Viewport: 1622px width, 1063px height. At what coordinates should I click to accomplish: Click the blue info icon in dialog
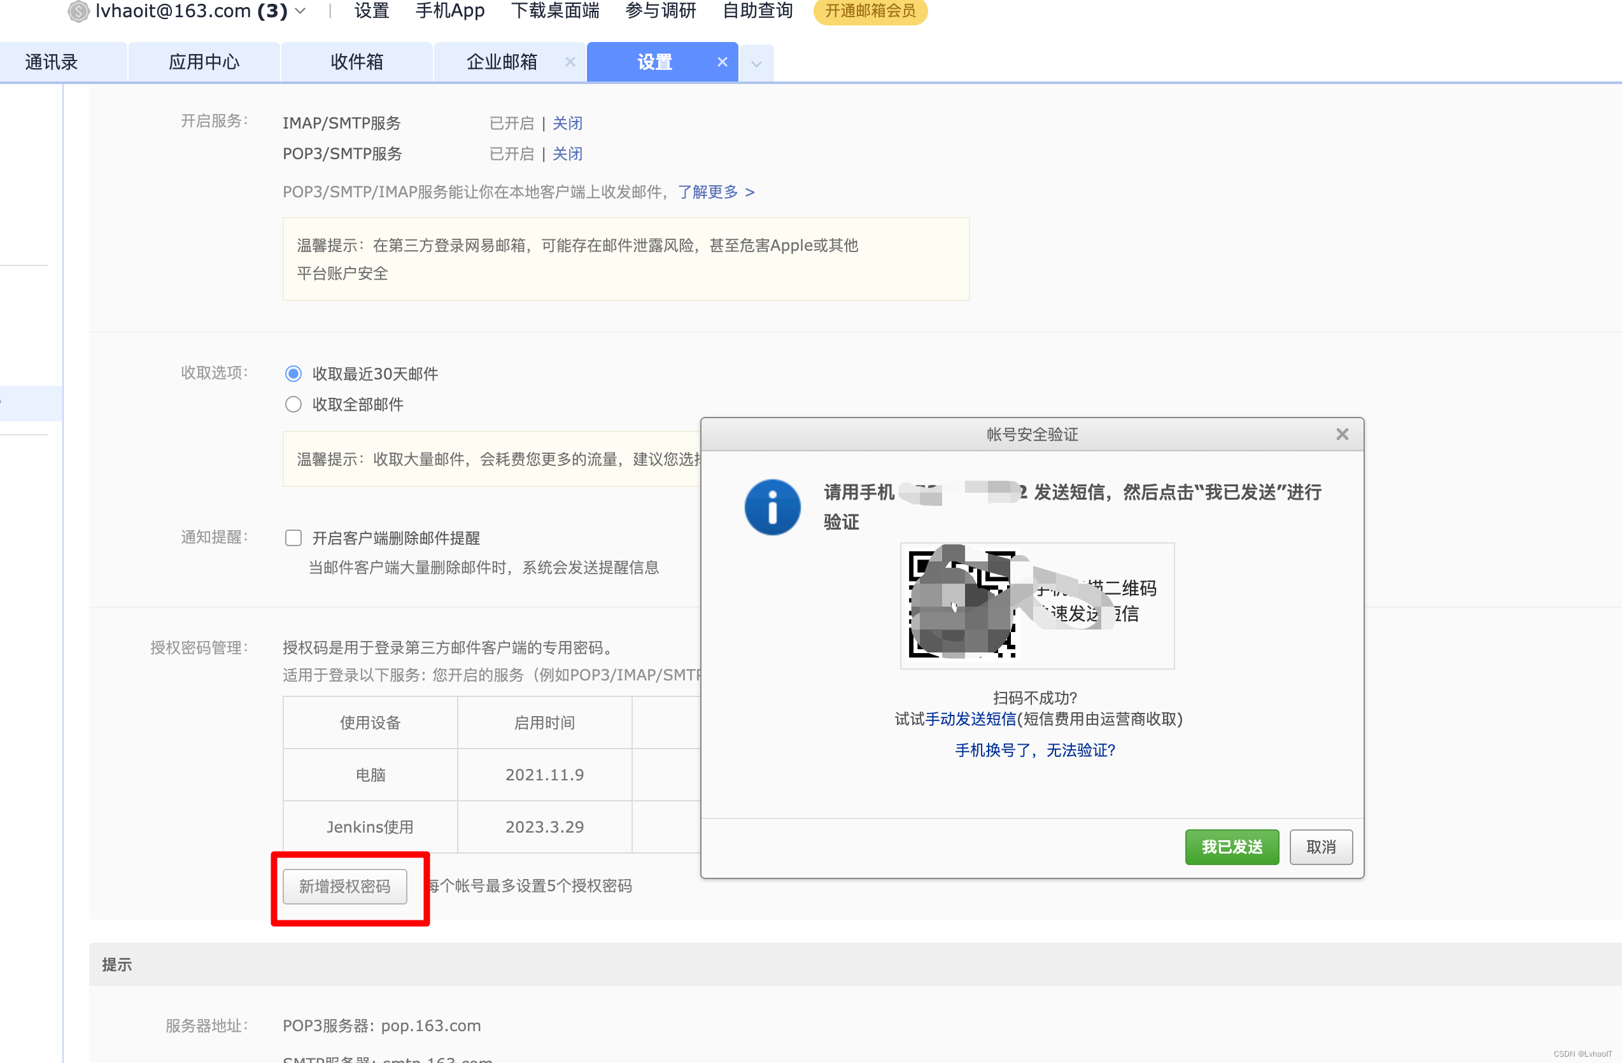tap(772, 507)
